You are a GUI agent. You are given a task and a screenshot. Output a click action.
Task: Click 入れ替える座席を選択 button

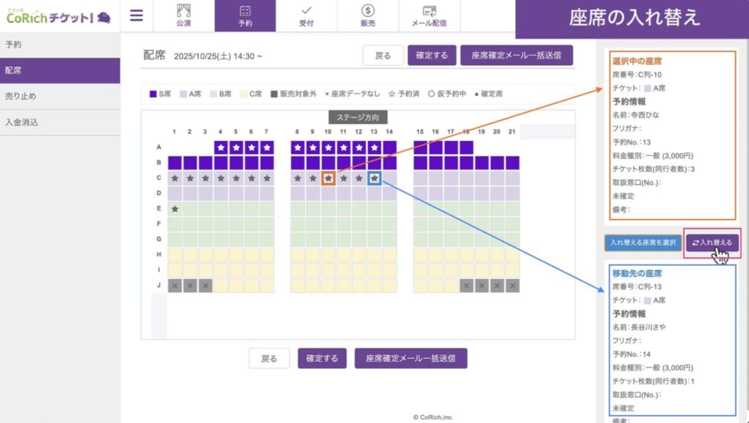pyautogui.click(x=643, y=242)
